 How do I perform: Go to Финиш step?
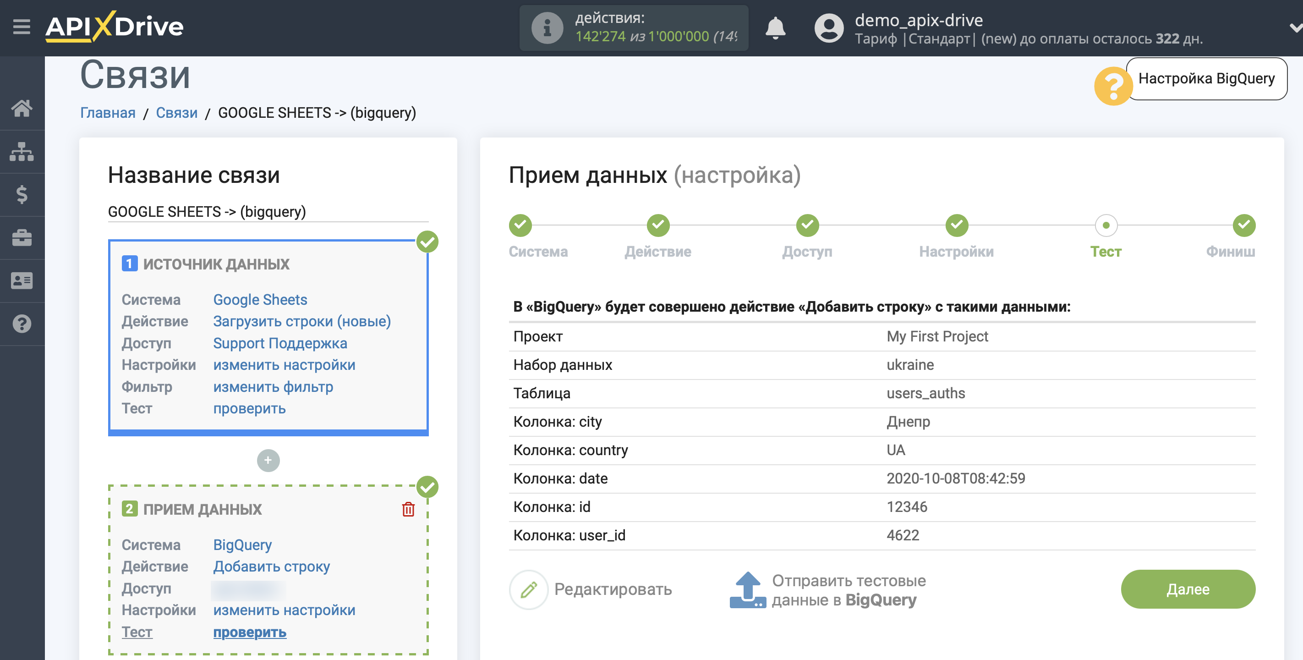[x=1244, y=225]
